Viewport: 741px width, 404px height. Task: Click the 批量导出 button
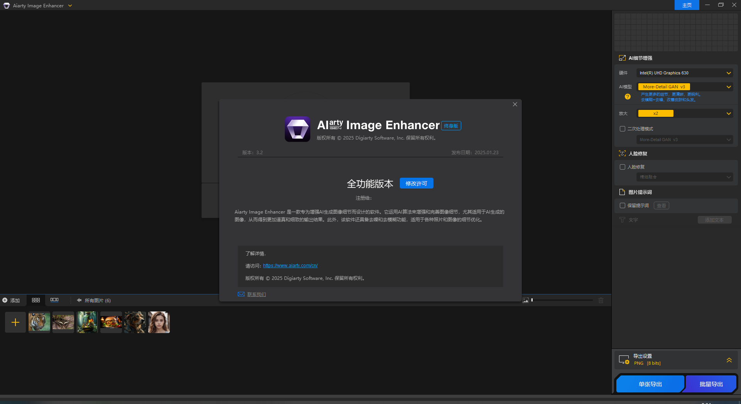coord(711,384)
